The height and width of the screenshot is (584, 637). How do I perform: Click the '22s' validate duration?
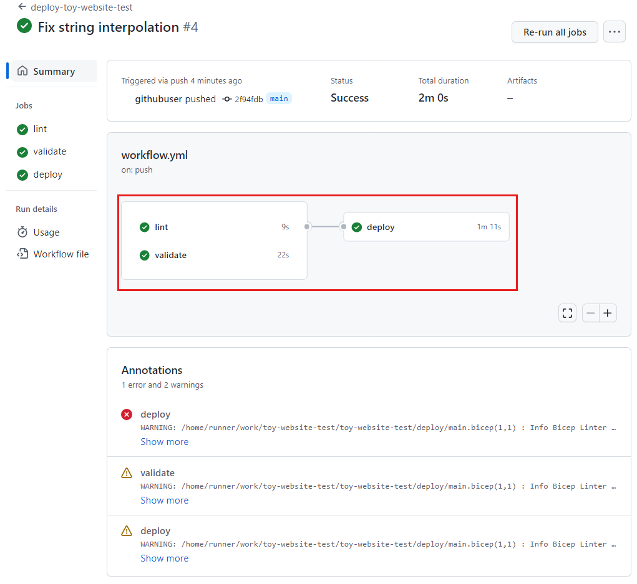[283, 255]
